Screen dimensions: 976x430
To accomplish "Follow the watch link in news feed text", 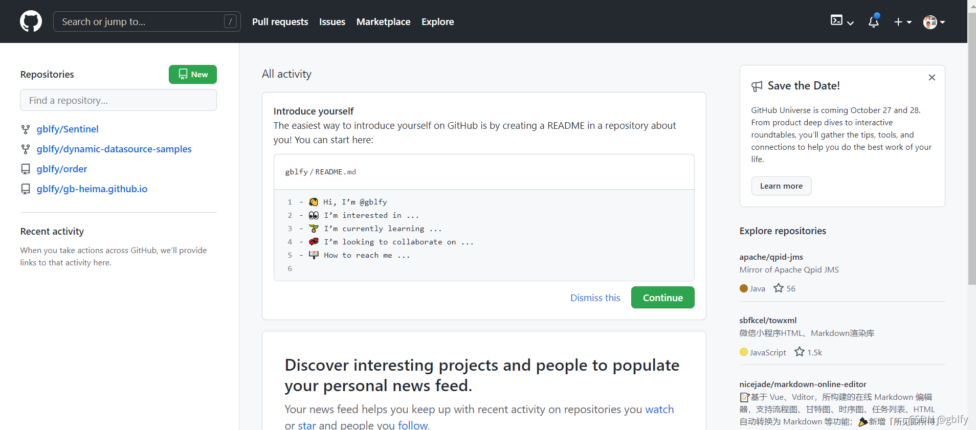I will tap(659, 409).
